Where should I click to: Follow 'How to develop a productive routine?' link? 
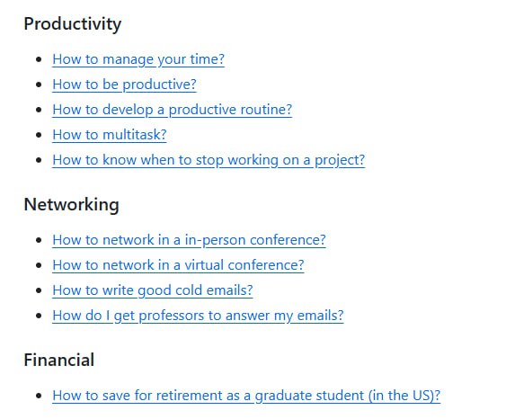(173, 110)
